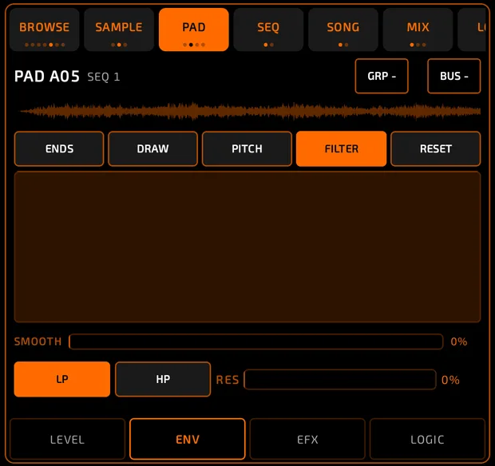Select the DRAW envelope mode
The image size is (495, 466).
tap(152, 148)
